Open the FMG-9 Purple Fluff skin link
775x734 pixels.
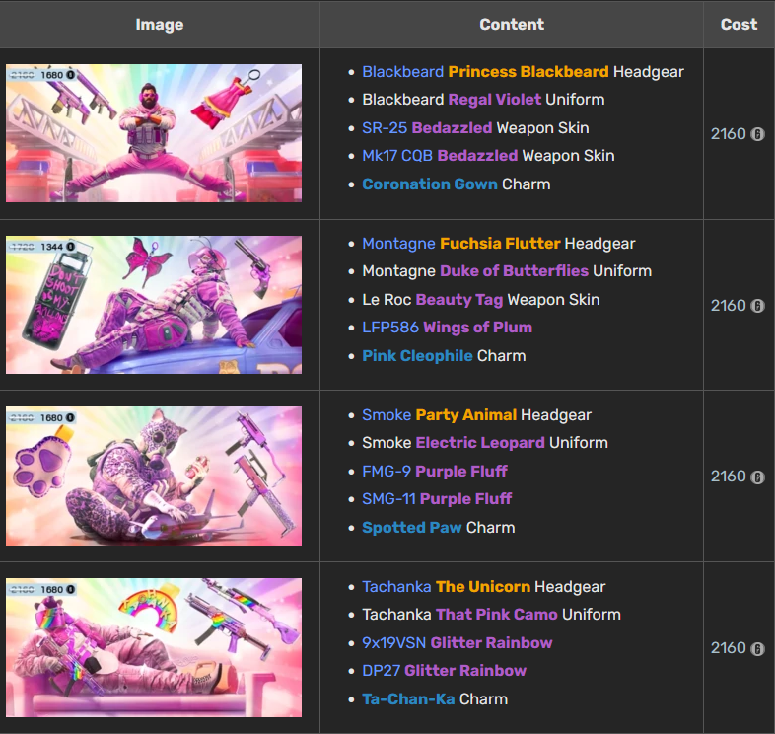pos(461,472)
